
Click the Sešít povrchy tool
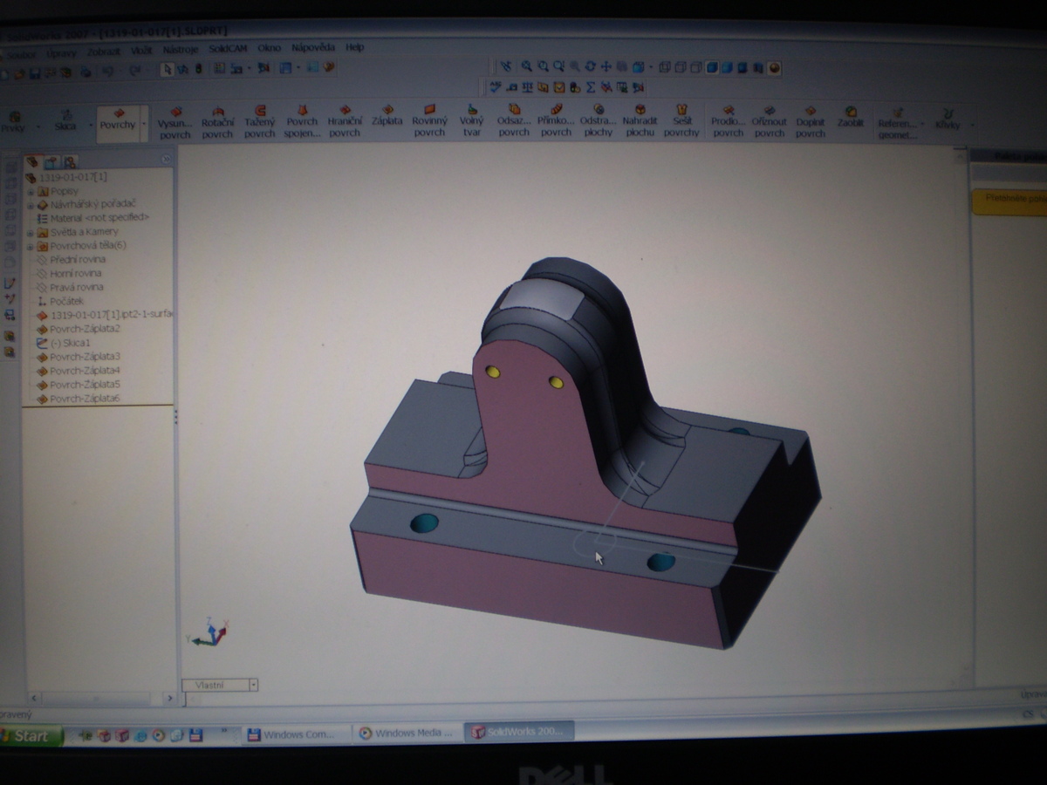(681, 122)
